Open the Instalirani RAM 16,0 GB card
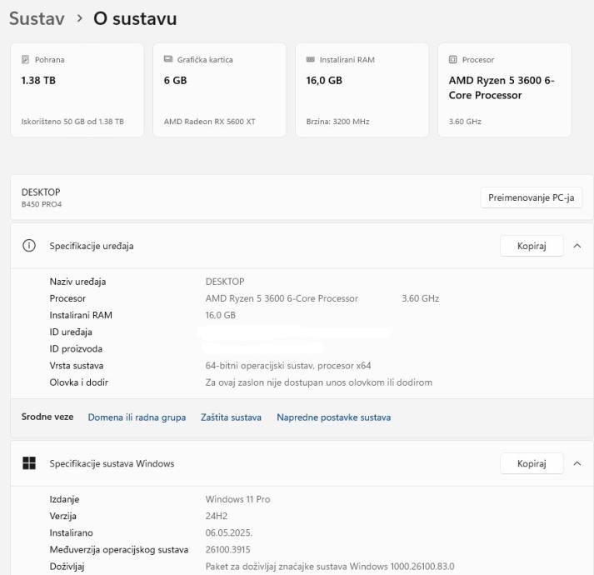The width and height of the screenshot is (594, 575). tap(362, 90)
